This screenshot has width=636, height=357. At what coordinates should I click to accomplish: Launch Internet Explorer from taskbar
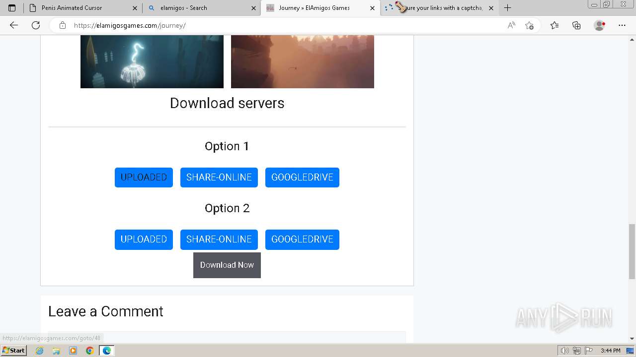click(40, 351)
